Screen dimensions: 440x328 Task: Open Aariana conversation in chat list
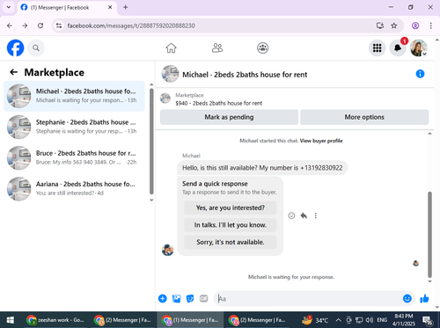(x=74, y=188)
